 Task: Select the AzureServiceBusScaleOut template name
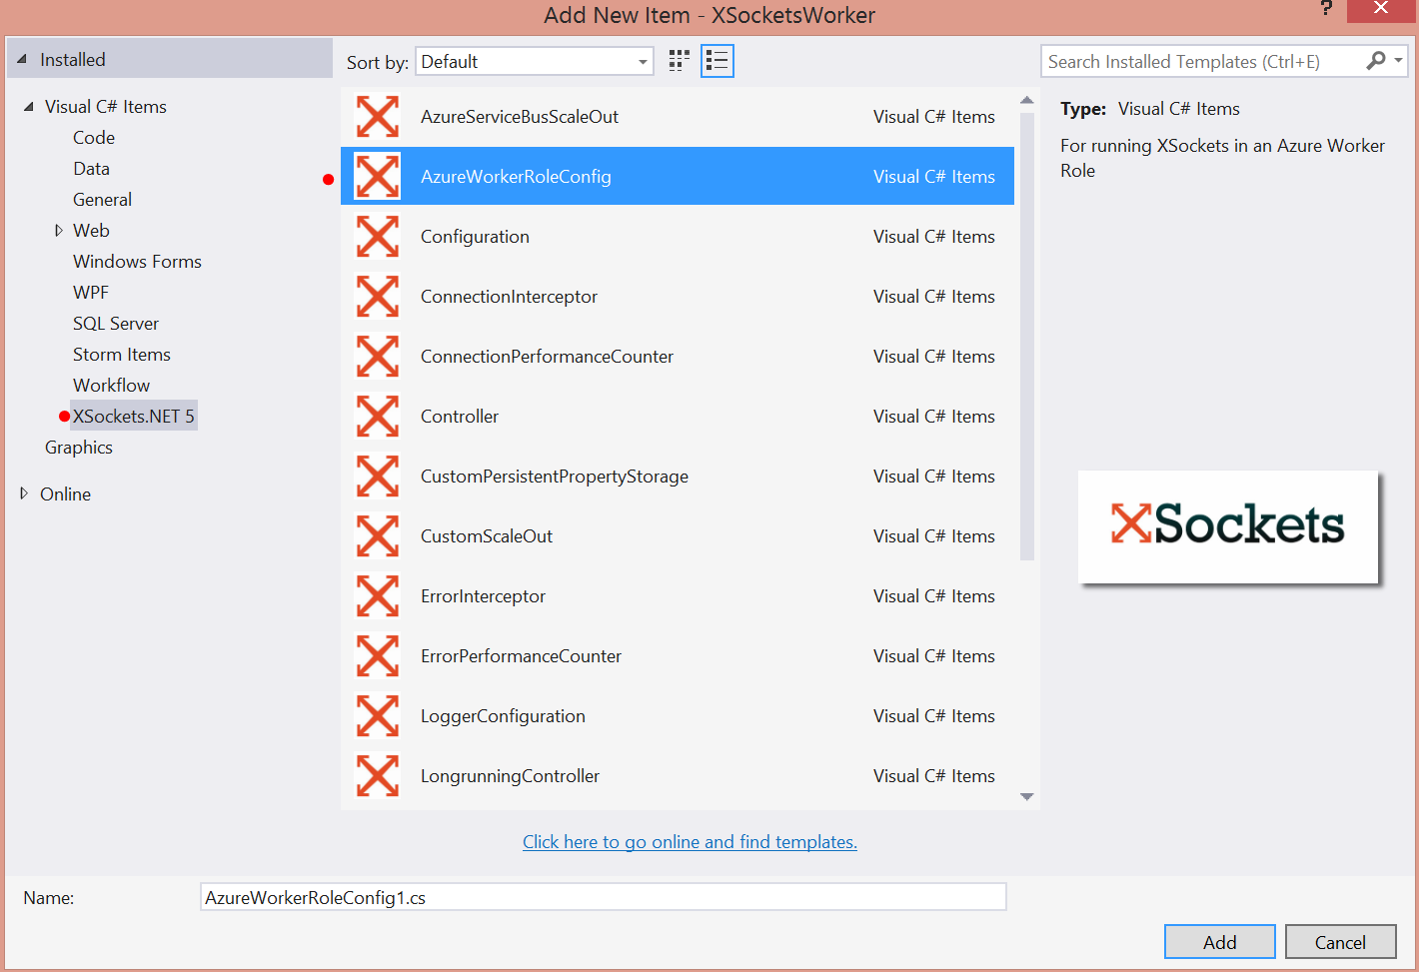pyautogui.click(x=520, y=117)
